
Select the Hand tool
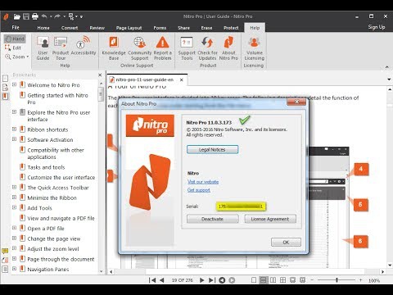coord(15,39)
